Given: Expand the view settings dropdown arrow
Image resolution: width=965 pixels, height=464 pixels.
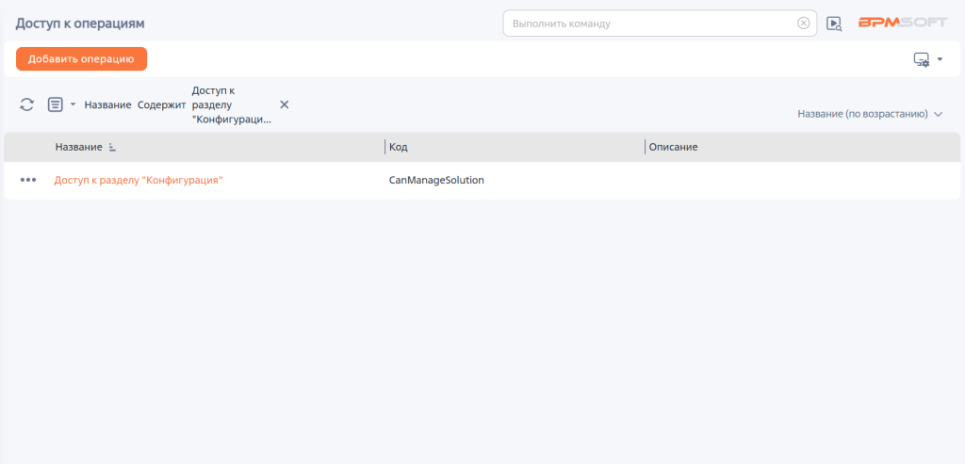Looking at the screenshot, I should 940,59.
